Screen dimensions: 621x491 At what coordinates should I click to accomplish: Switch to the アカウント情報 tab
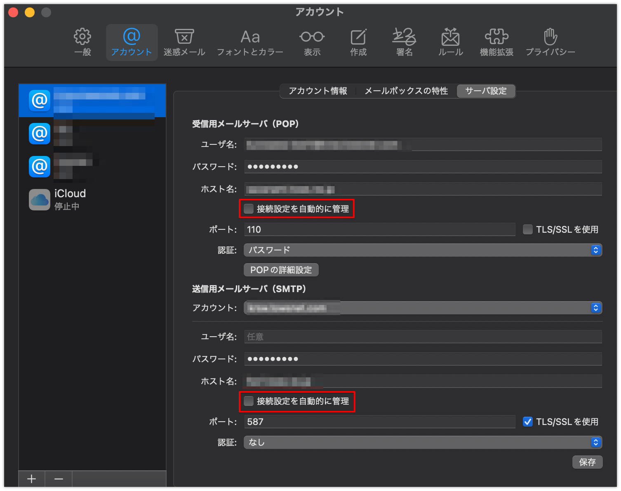(318, 91)
